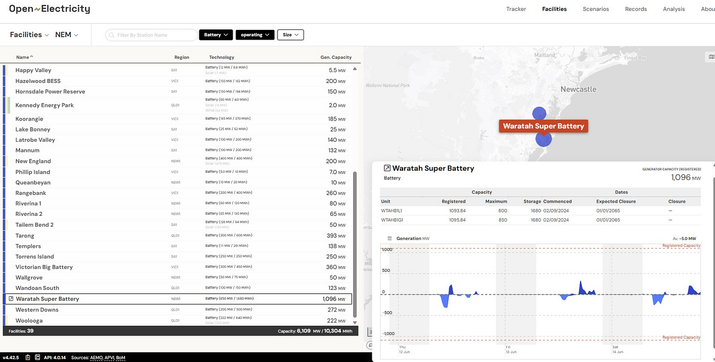This screenshot has height=362, width=715.
Task: Sort by Region column header
Action: [x=182, y=57]
